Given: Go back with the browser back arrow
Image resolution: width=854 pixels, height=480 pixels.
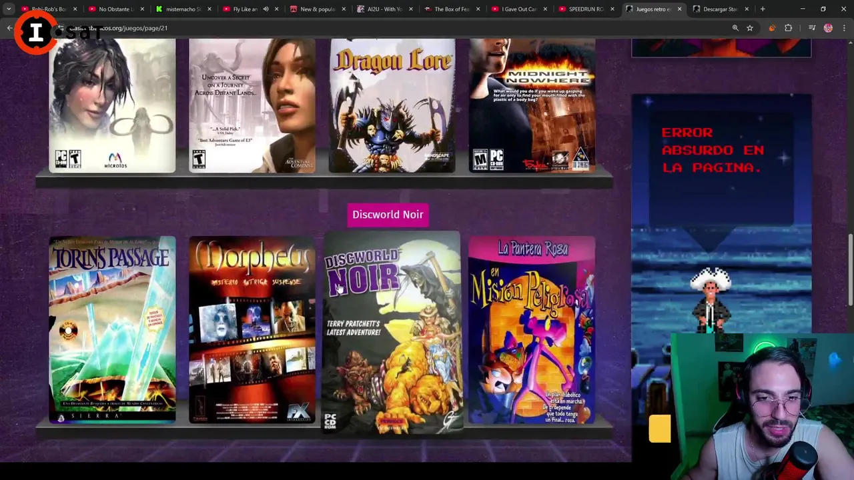Looking at the screenshot, I should pos(9,28).
